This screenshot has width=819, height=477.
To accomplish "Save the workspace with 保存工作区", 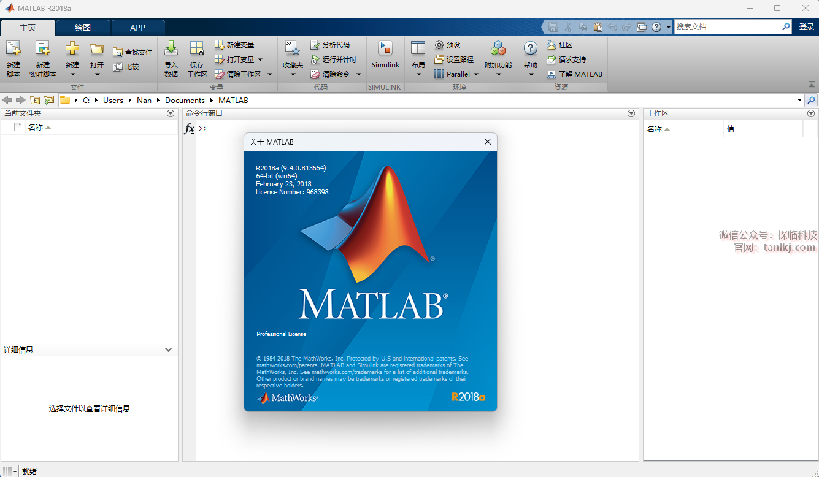I will (x=197, y=59).
